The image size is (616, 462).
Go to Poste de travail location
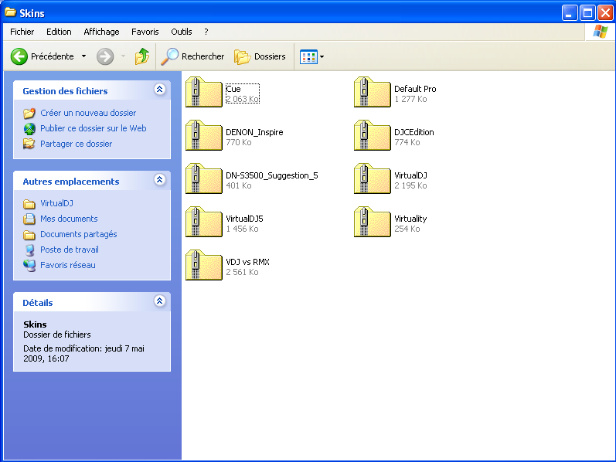pyautogui.click(x=70, y=250)
